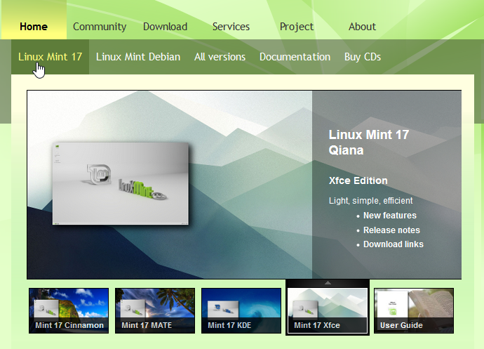Switch to the Mint 17 KDE thumbnail
This screenshot has height=349, width=484.
tap(241, 310)
